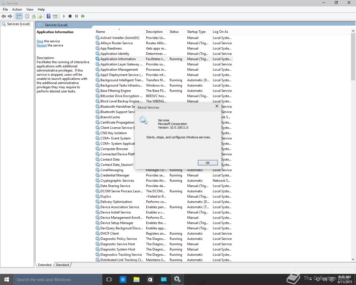Image resolution: width=356 pixels, height=285 pixels.
Task: Sort by the Log On As column header
Action: coord(222,31)
